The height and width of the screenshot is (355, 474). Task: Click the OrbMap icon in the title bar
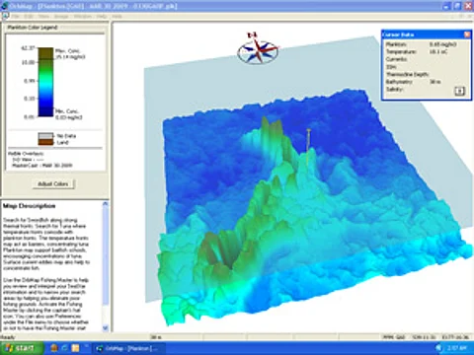pyautogui.click(x=5, y=6)
